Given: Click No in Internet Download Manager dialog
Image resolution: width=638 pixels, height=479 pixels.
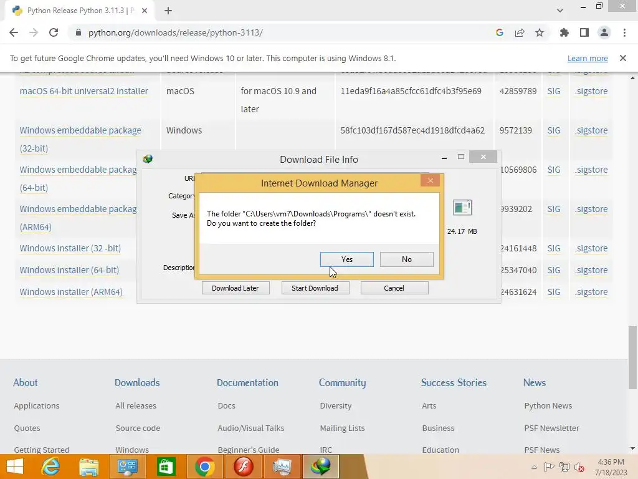Looking at the screenshot, I should (x=406, y=259).
